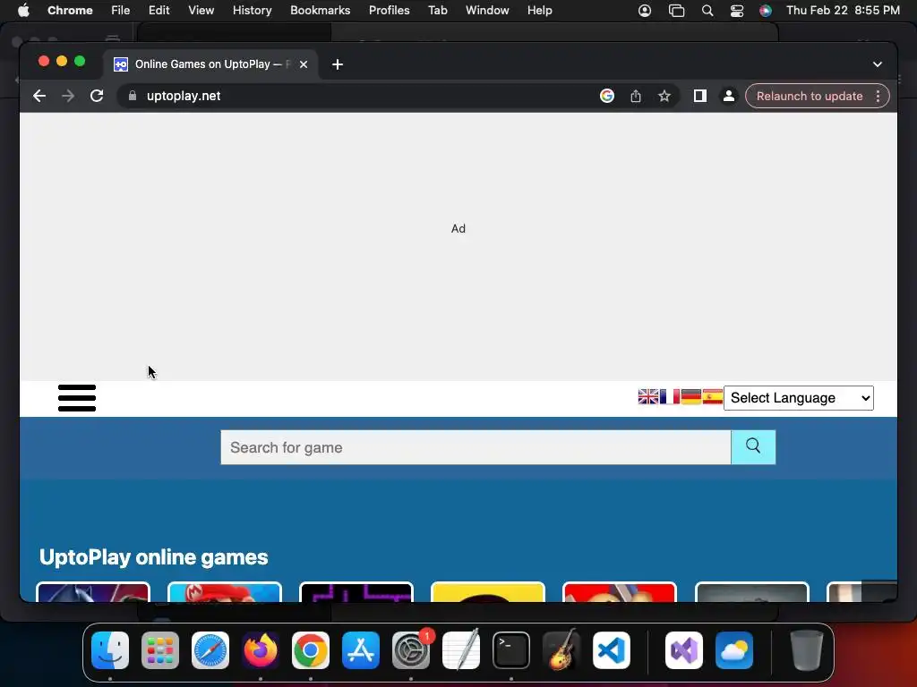Open the Chrome application menu

[x=70, y=11]
